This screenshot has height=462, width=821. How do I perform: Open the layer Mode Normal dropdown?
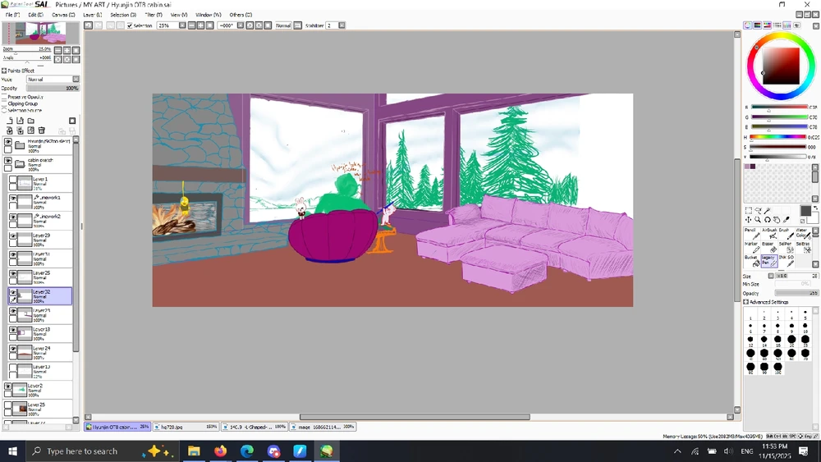point(53,79)
